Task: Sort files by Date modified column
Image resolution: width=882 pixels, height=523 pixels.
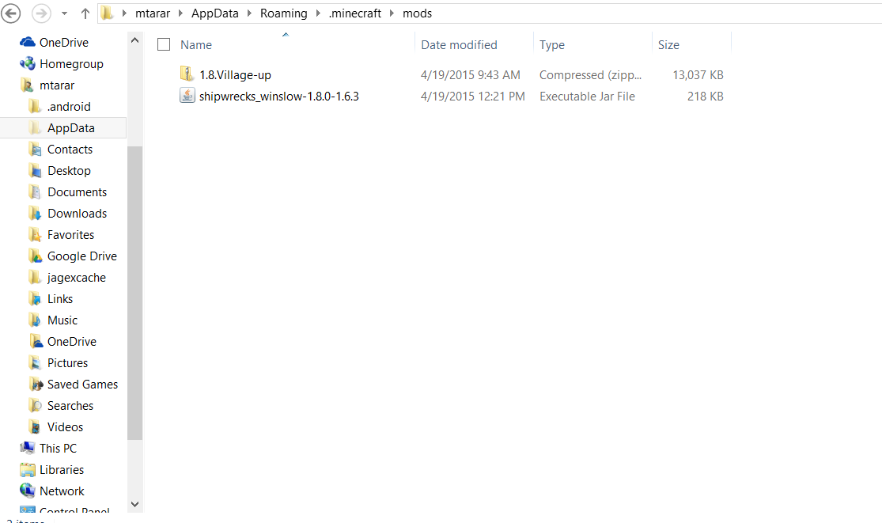Action: (x=459, y=45)
